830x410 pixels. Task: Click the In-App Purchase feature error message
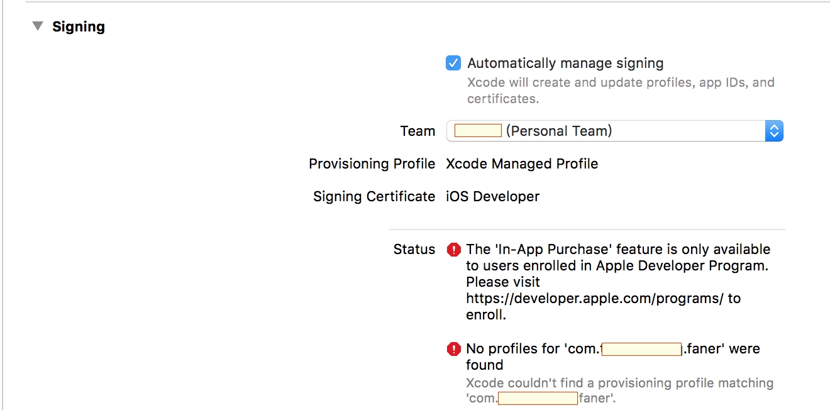pyautogui.click(x=618, y=282)
